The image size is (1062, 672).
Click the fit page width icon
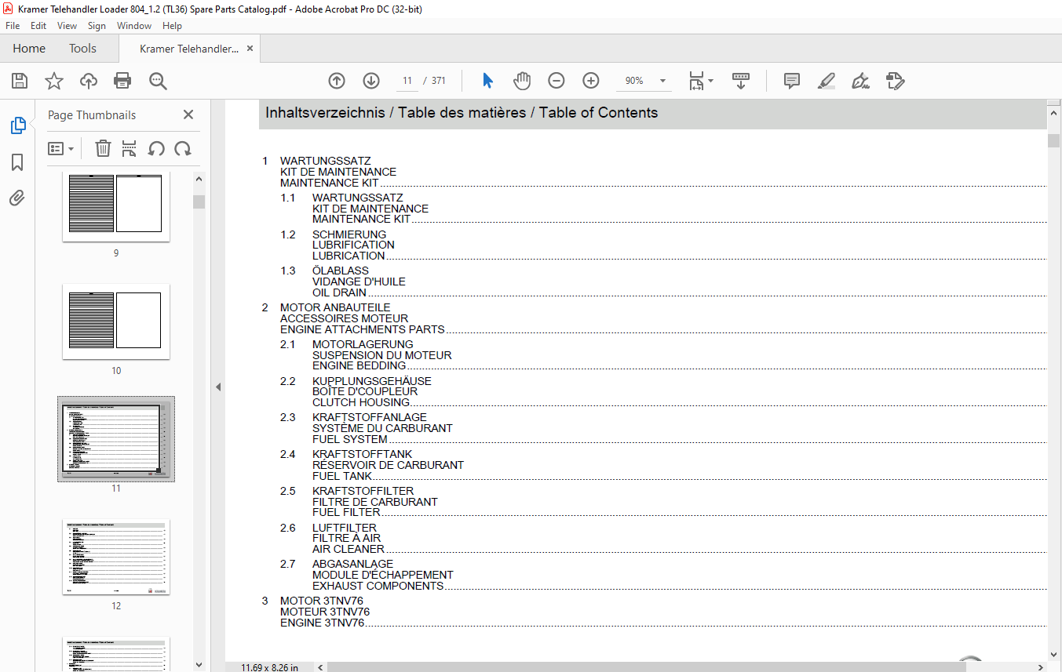tap(696, 81)
